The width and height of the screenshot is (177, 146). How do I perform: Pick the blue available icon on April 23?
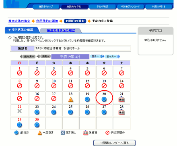pyautogui.click(x=37, y=112)
